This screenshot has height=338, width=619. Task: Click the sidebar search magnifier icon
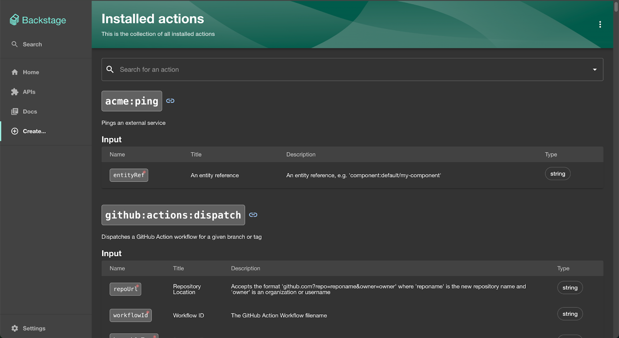click(15, 44)
